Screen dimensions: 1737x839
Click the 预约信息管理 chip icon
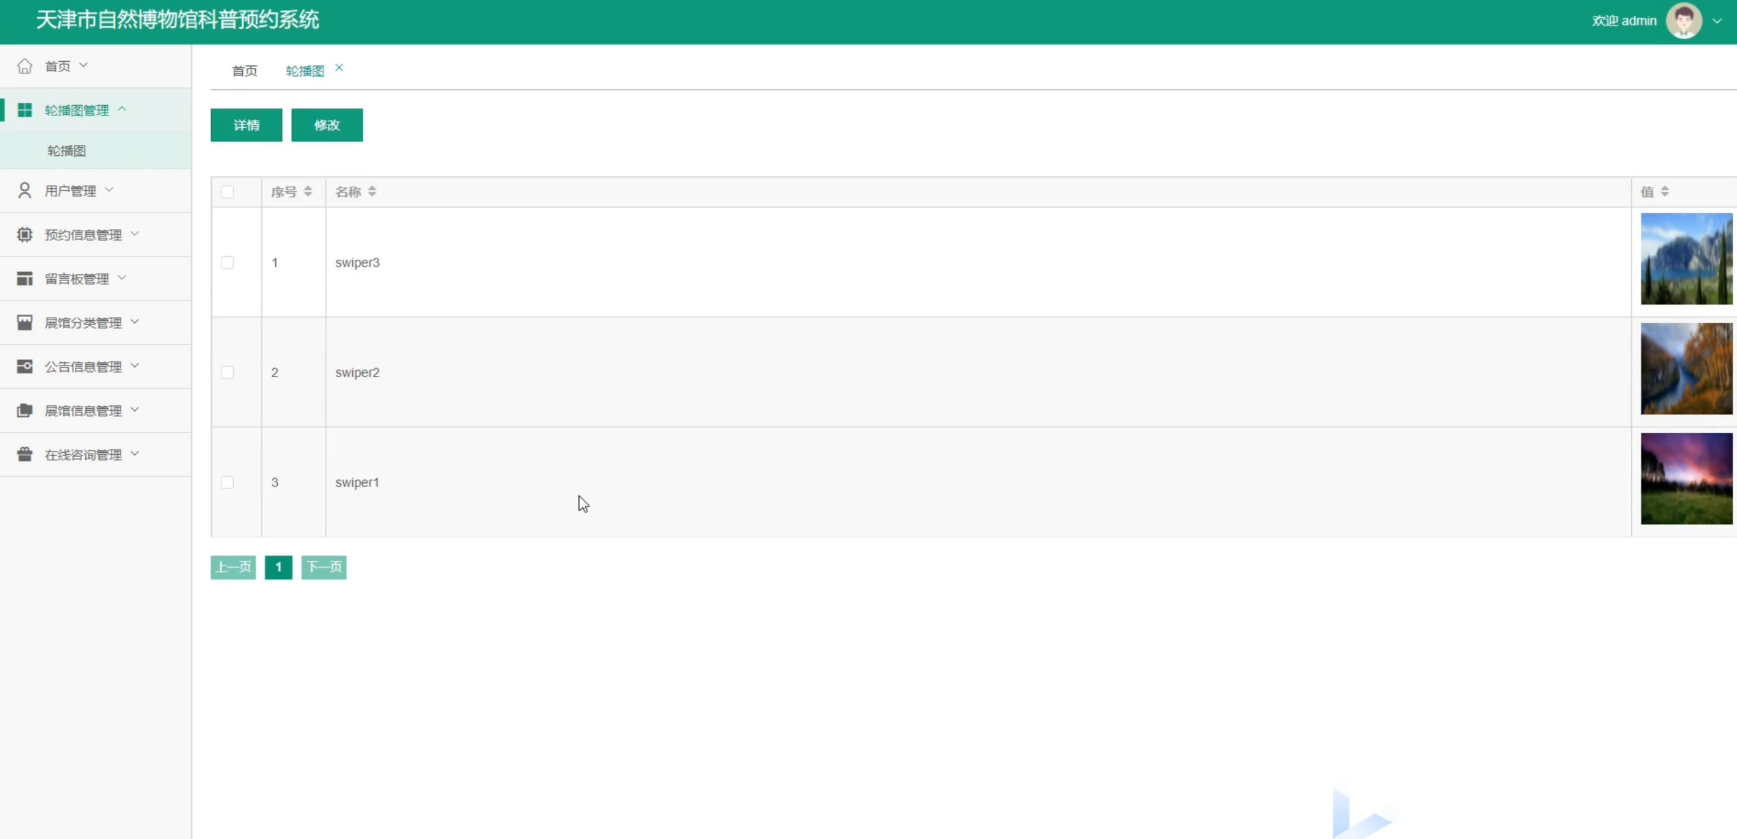click(x=25, y=234)
